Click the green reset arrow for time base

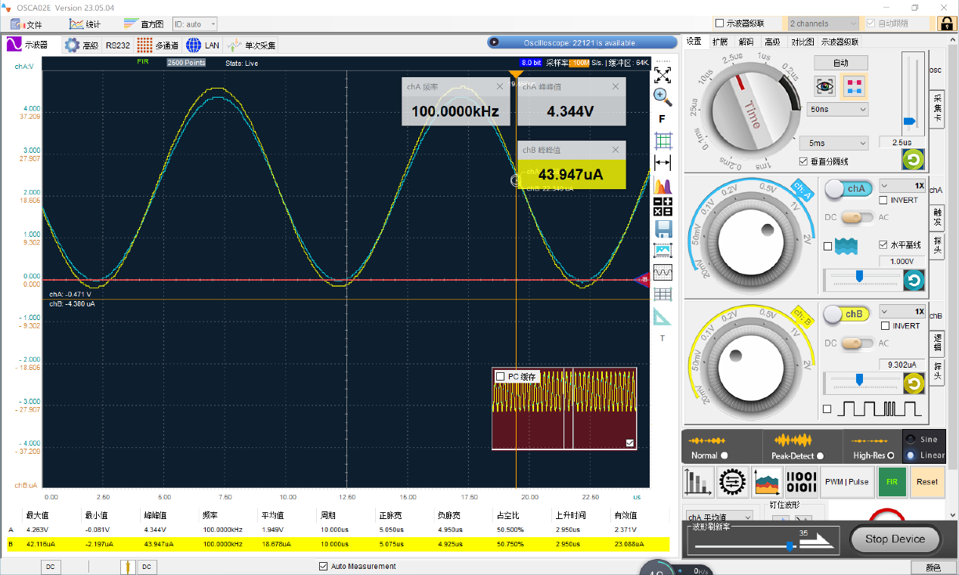pyautogui.click(x=913, y=160)
